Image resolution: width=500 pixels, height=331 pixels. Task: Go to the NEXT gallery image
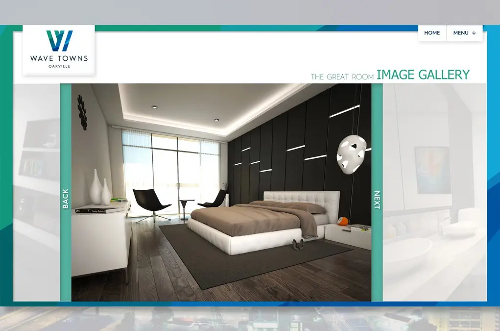[377, 193]
